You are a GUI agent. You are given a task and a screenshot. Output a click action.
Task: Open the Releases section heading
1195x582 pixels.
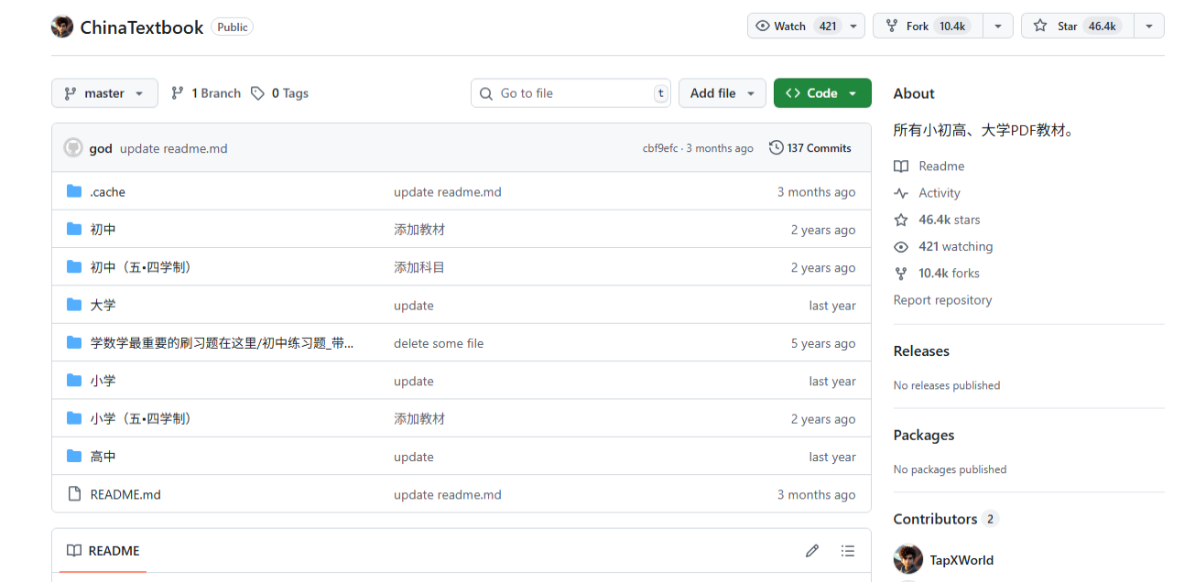pyautogui.click(x=921, y=351)
